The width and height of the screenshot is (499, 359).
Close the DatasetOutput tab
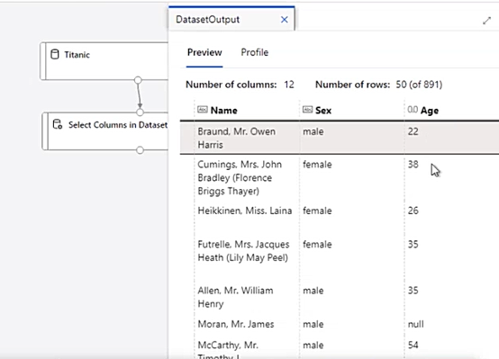coord(285,20)
